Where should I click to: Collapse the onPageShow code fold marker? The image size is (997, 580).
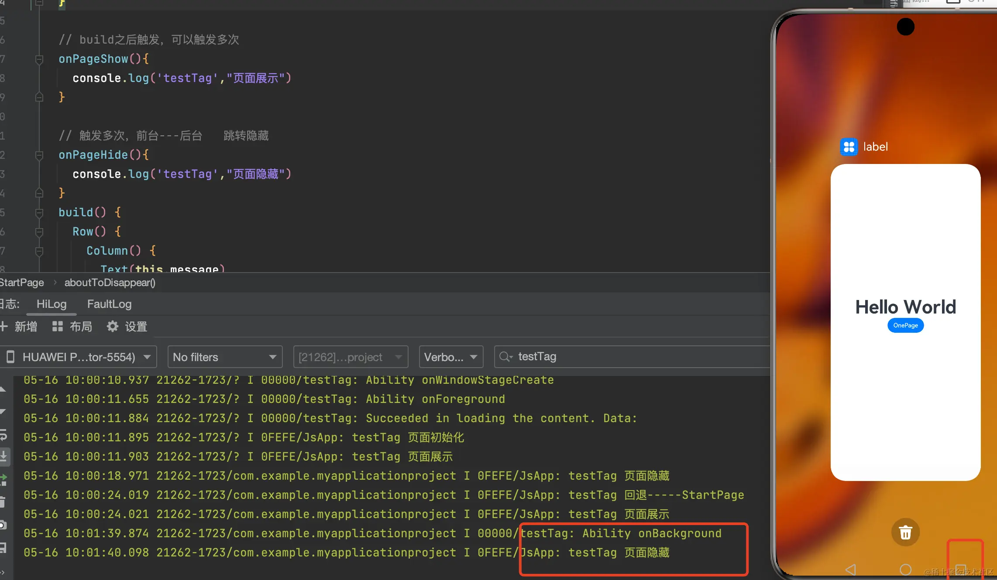(39, 59)
